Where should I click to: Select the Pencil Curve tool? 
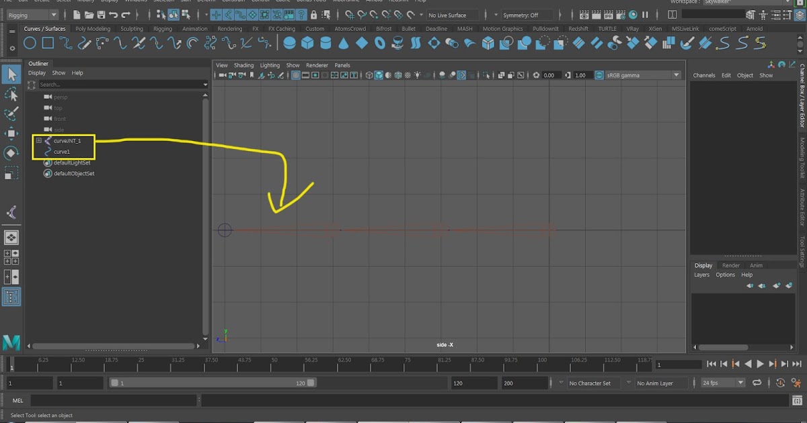point(85,42)
